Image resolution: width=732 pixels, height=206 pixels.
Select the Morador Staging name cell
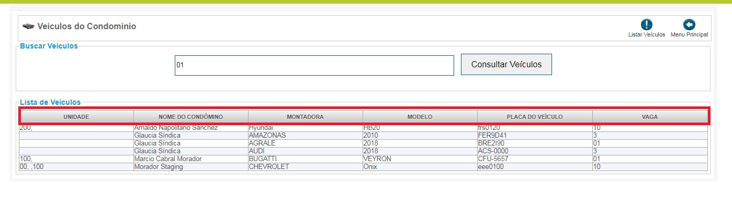click(191, 166)
